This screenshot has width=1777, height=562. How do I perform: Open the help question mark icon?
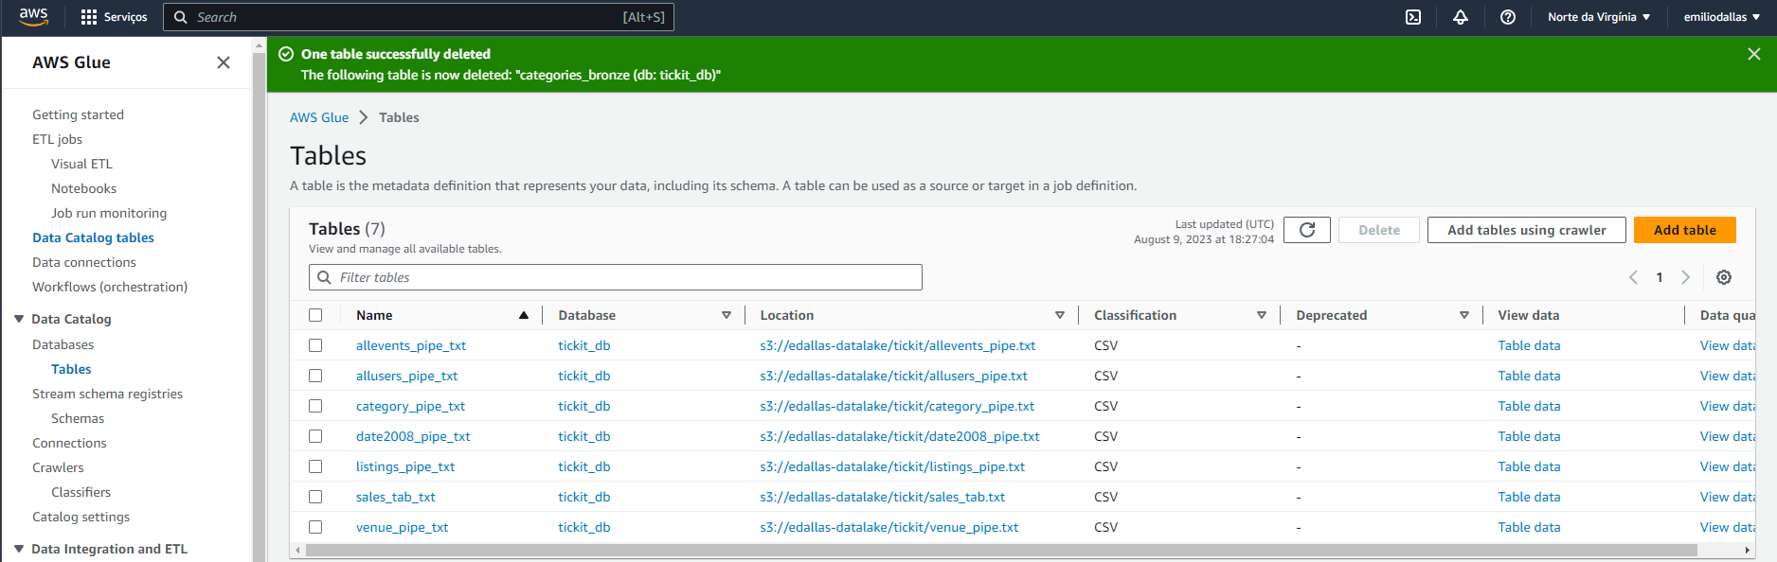(x=1507, y=17)
